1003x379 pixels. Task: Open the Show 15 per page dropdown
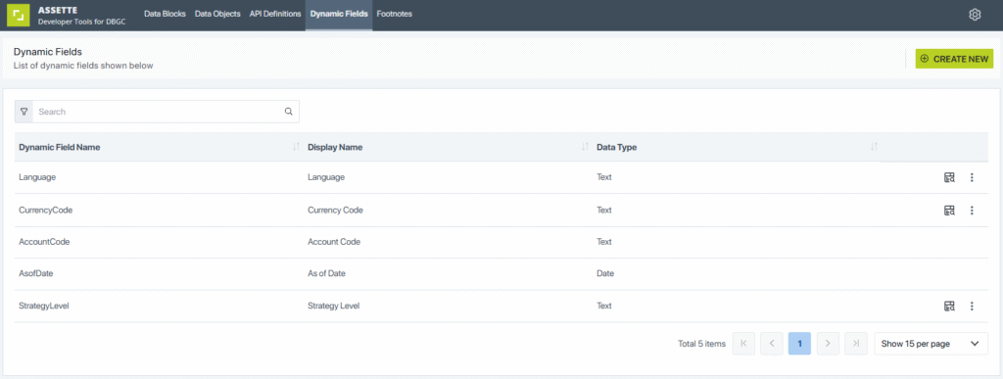click(931, 343)
